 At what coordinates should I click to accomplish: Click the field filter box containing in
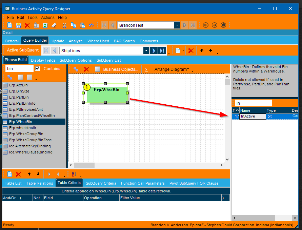[x=253, y=103]
